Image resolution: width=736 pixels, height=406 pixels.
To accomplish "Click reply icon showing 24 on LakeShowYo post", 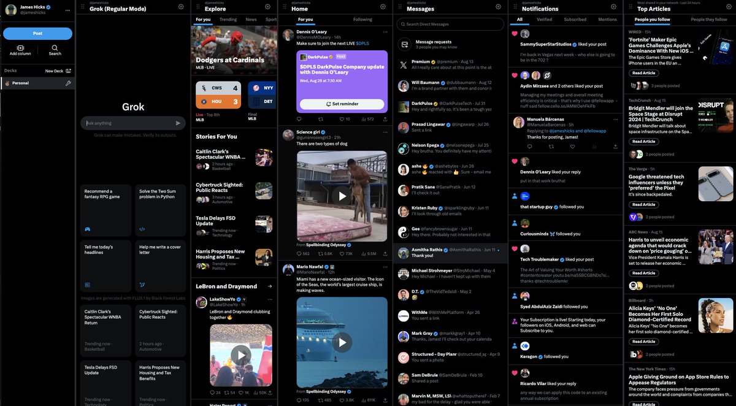I will [x=212, y=393].
